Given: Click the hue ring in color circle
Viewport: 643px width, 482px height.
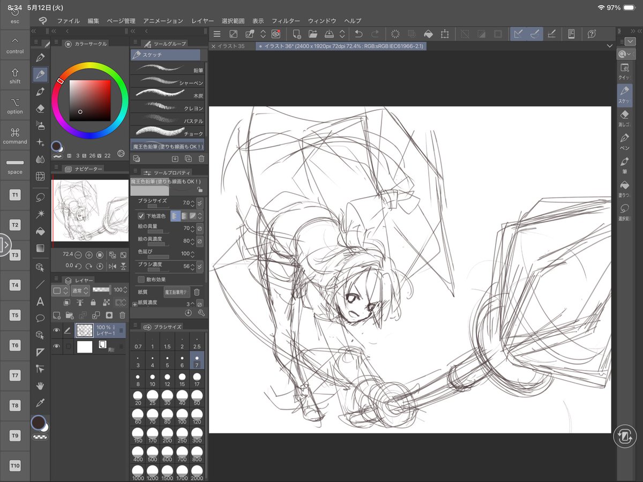Looking at the screenshot, I should pyautogui.click(x=90, y=65).
